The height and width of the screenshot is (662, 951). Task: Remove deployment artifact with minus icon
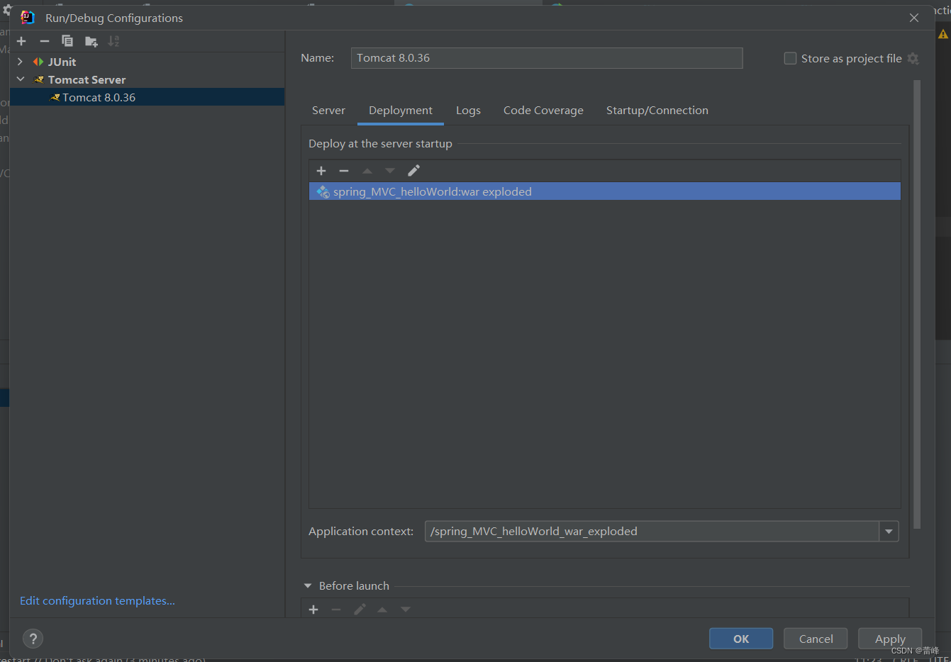344,171
